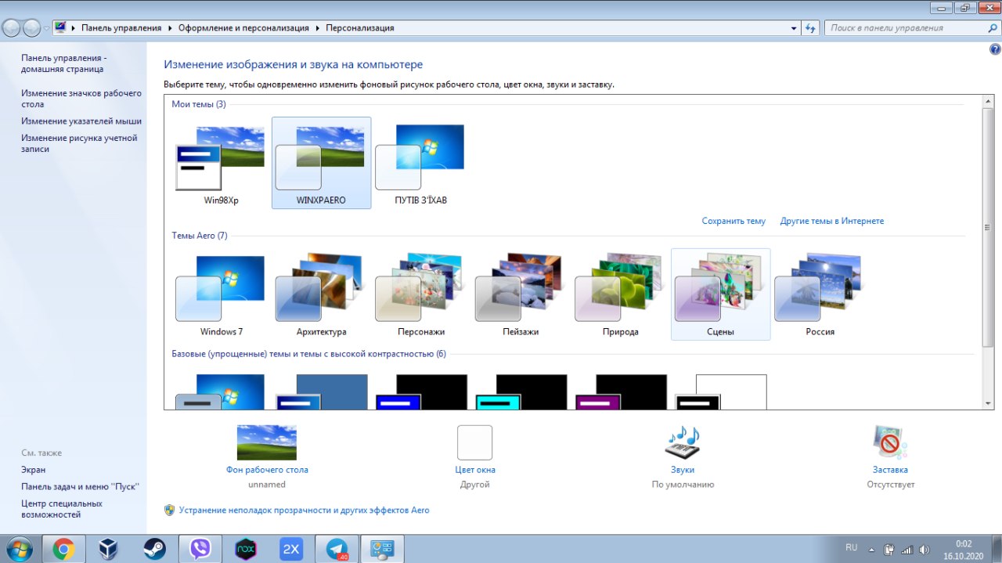Open Viber from the taskbar
1002x563 pixels.
200,549
